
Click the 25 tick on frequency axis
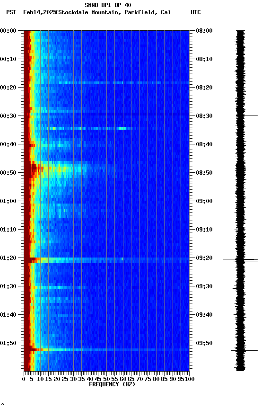pos(65,379)
